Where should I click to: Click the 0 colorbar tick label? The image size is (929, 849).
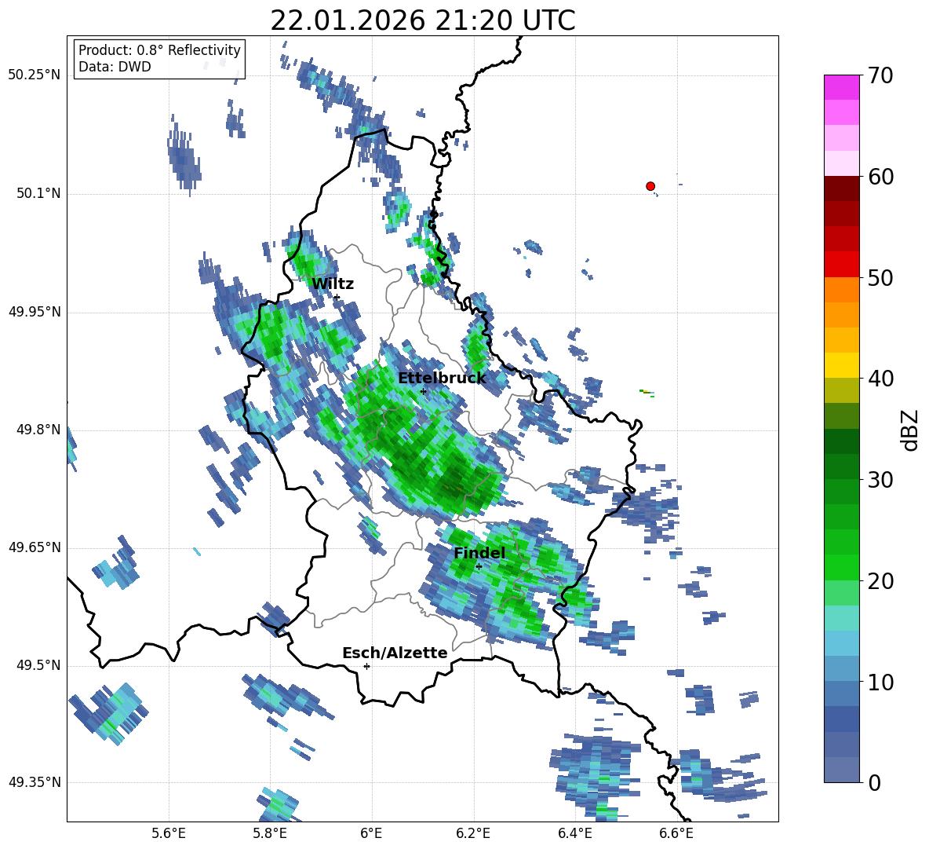875,782
